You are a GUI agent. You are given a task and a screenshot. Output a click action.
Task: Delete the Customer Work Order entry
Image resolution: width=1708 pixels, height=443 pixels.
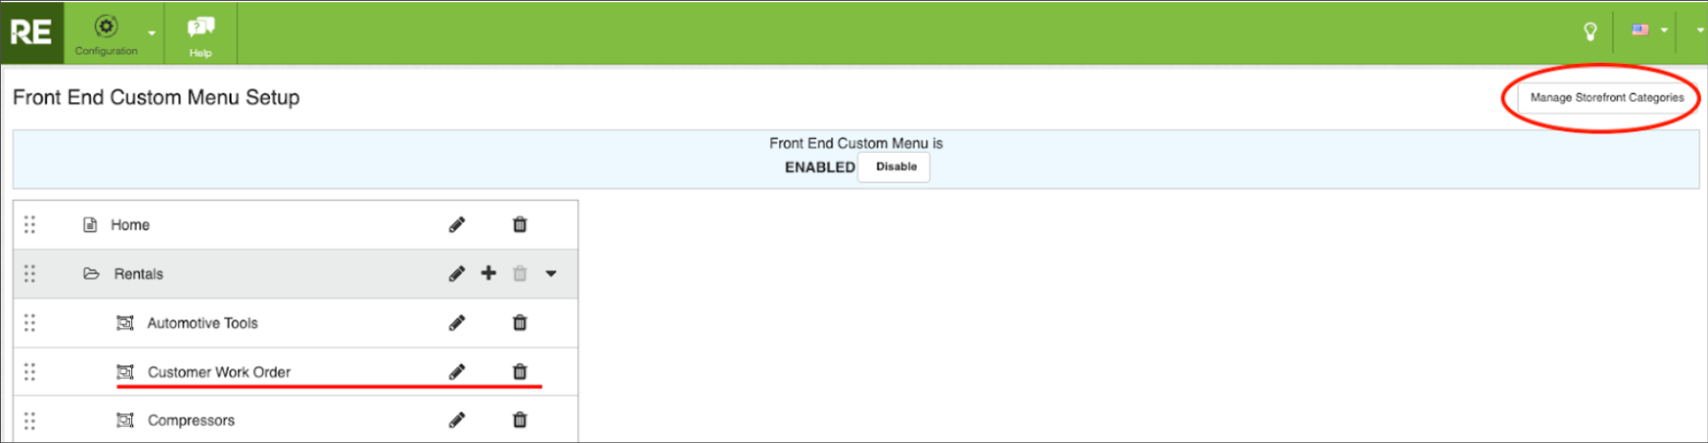tap(520, 372)
